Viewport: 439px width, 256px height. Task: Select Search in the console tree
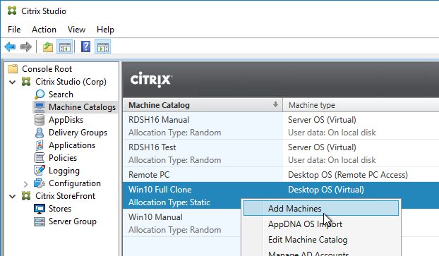click(x=61, y=95)
